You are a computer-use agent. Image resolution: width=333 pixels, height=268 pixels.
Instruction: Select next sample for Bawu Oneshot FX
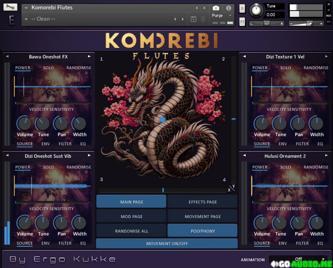(89, 57)
